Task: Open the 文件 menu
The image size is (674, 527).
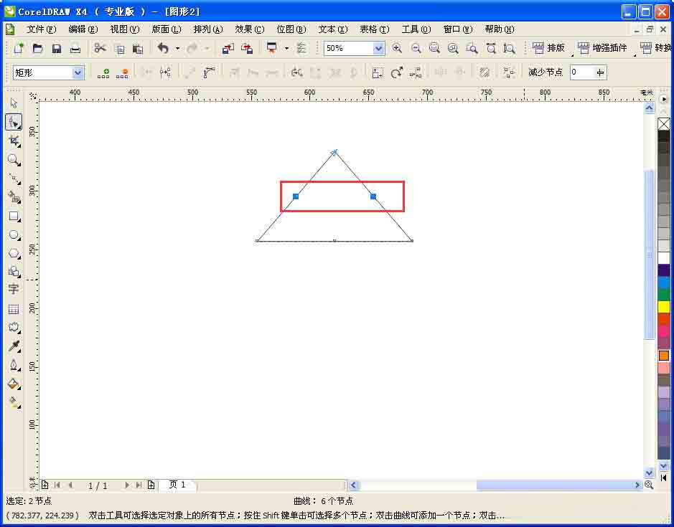Action: (x=42, y=29)
